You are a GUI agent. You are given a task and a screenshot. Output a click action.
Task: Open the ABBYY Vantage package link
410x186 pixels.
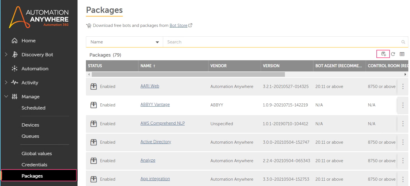click(x=155, y=104)
